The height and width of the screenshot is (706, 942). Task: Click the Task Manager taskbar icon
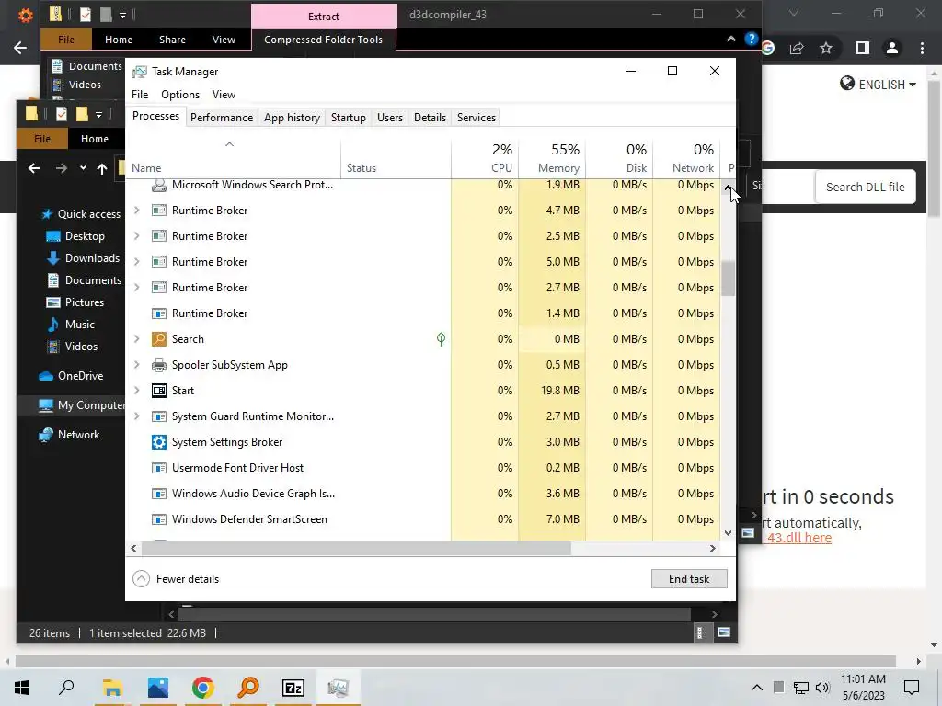339,688
